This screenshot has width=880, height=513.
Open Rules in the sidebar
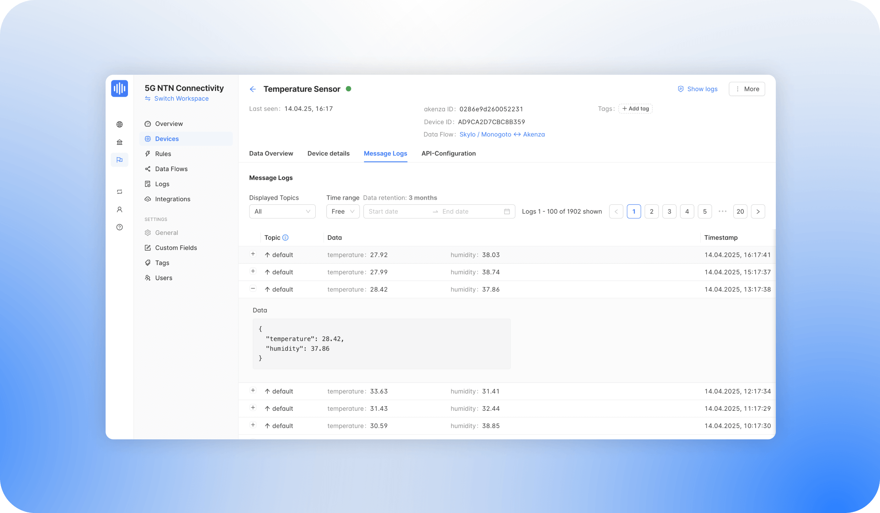(x=186, y=154)
